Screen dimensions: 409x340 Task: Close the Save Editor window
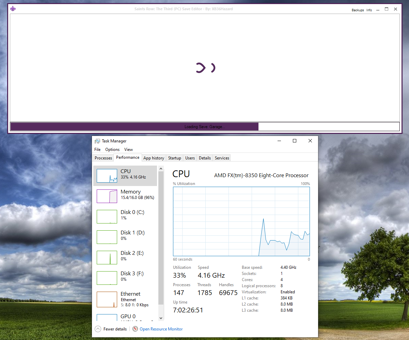395,9
